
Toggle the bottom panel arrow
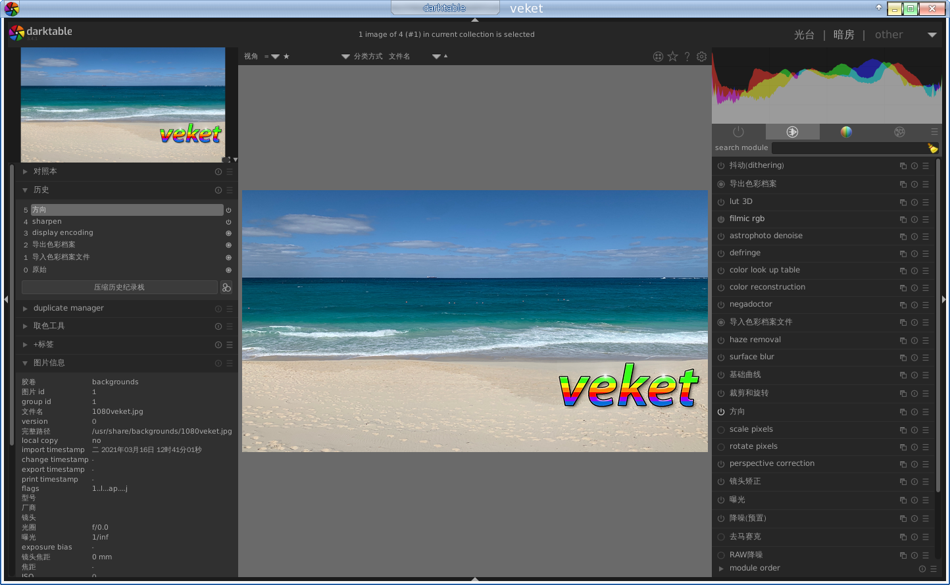pyautogui.click(x=475, y=580)
